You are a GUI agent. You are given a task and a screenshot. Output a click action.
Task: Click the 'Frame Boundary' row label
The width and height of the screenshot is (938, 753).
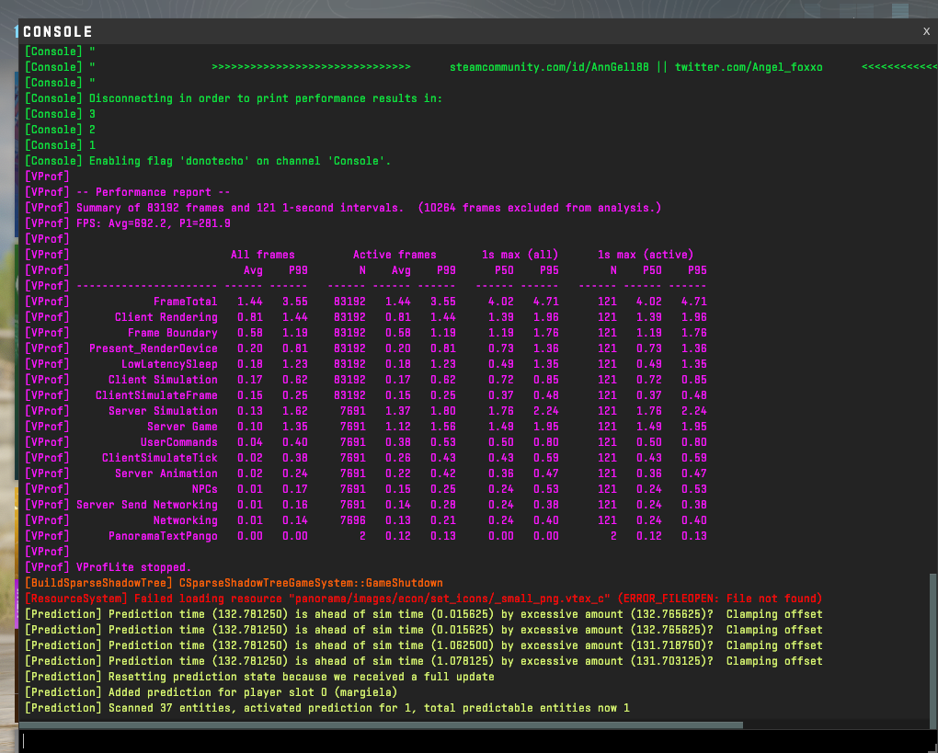[x=172, y=333]
